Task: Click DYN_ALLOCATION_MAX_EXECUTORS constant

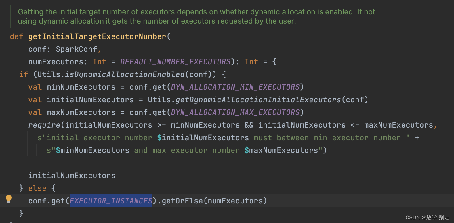Action: [x=235, y=112]
